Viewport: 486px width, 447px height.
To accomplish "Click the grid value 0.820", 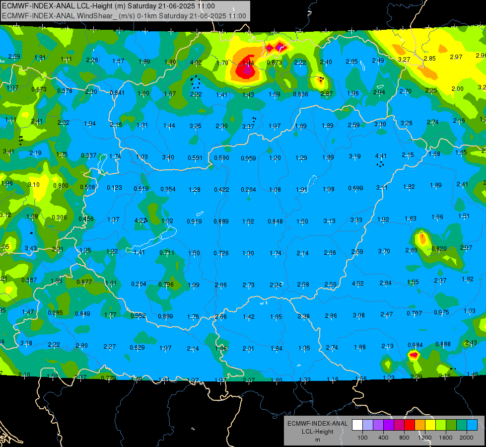I will (x=439, y=248).
